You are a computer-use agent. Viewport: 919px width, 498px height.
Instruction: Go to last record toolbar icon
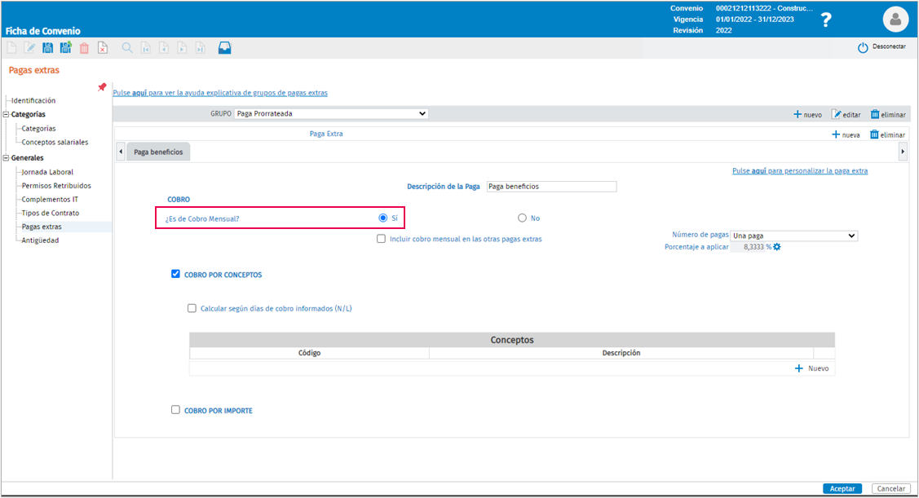[x=201, y=48]
